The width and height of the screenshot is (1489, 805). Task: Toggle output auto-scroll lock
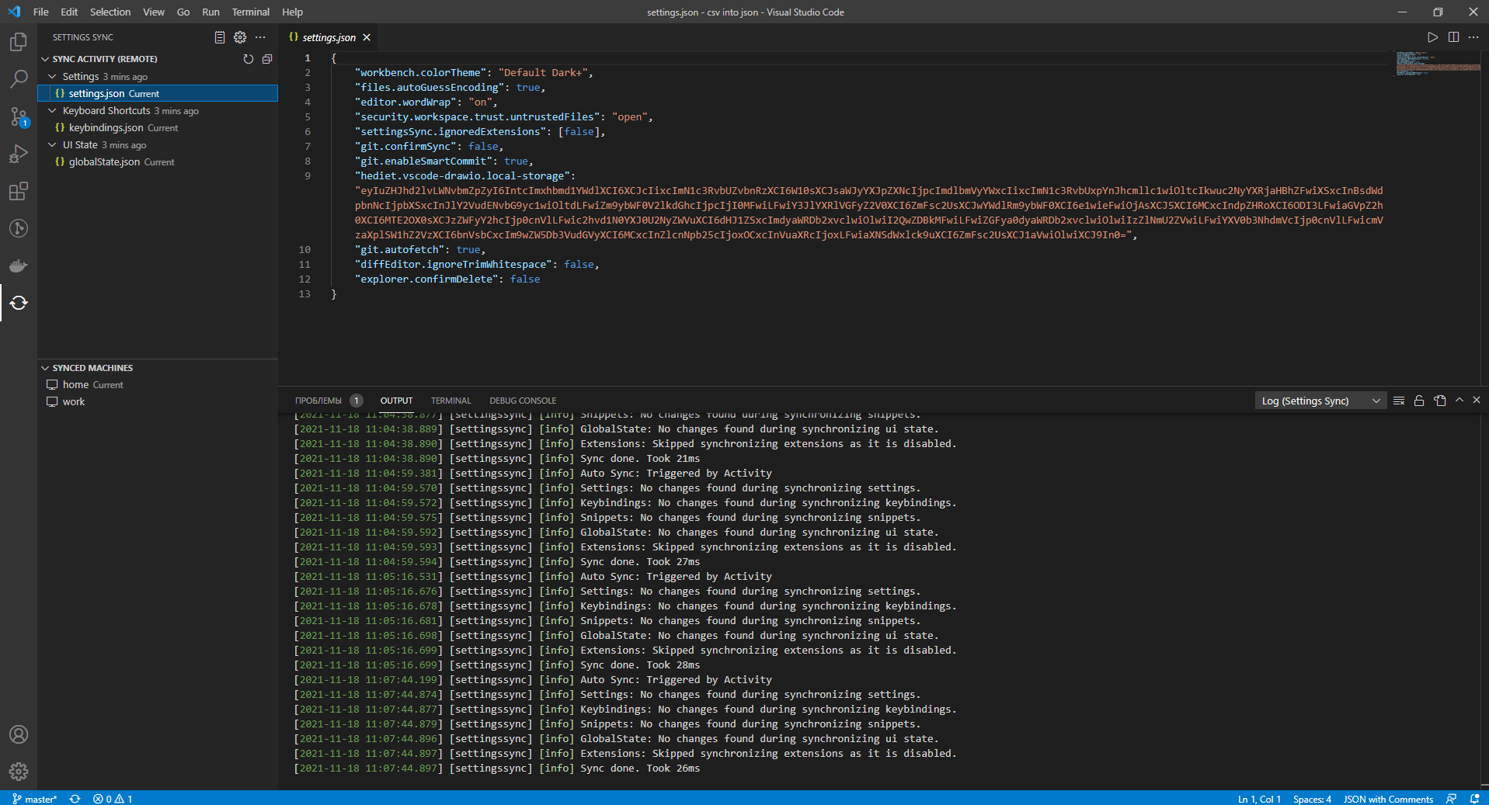coord(1419,401)
